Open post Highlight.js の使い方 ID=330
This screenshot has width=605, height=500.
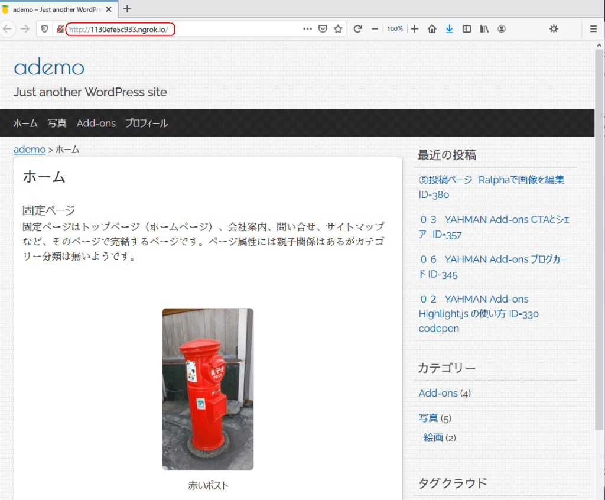479,313
